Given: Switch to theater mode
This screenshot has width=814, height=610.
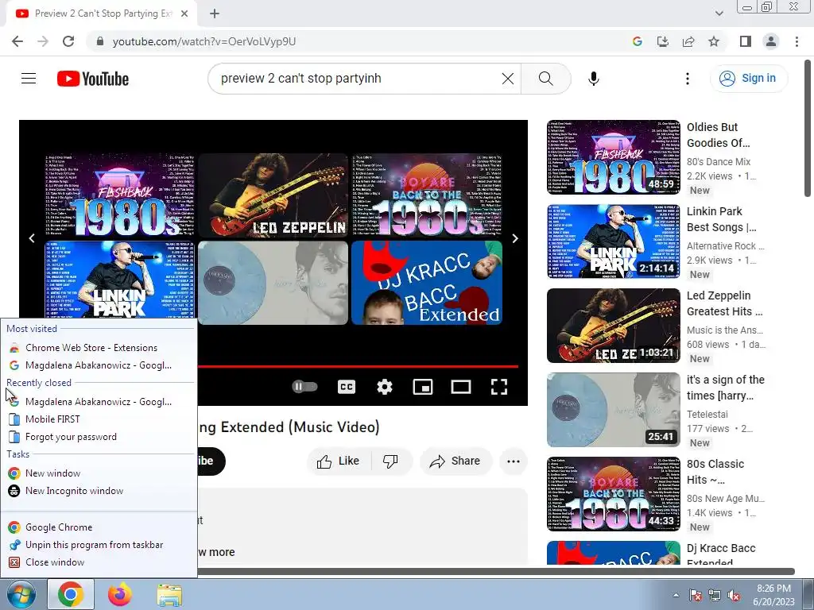Looking at the screenshot, I should (x=461, y=387).
